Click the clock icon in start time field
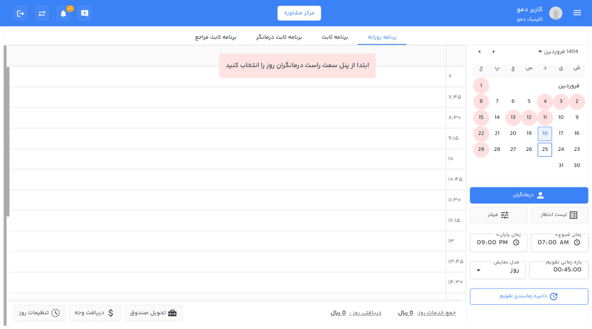Screen dimensions: 592x329 click(x=577, y=242)
